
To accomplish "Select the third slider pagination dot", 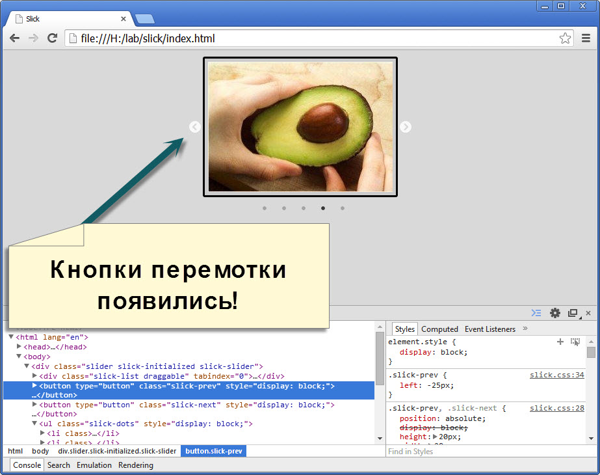I will coord(304,208).
